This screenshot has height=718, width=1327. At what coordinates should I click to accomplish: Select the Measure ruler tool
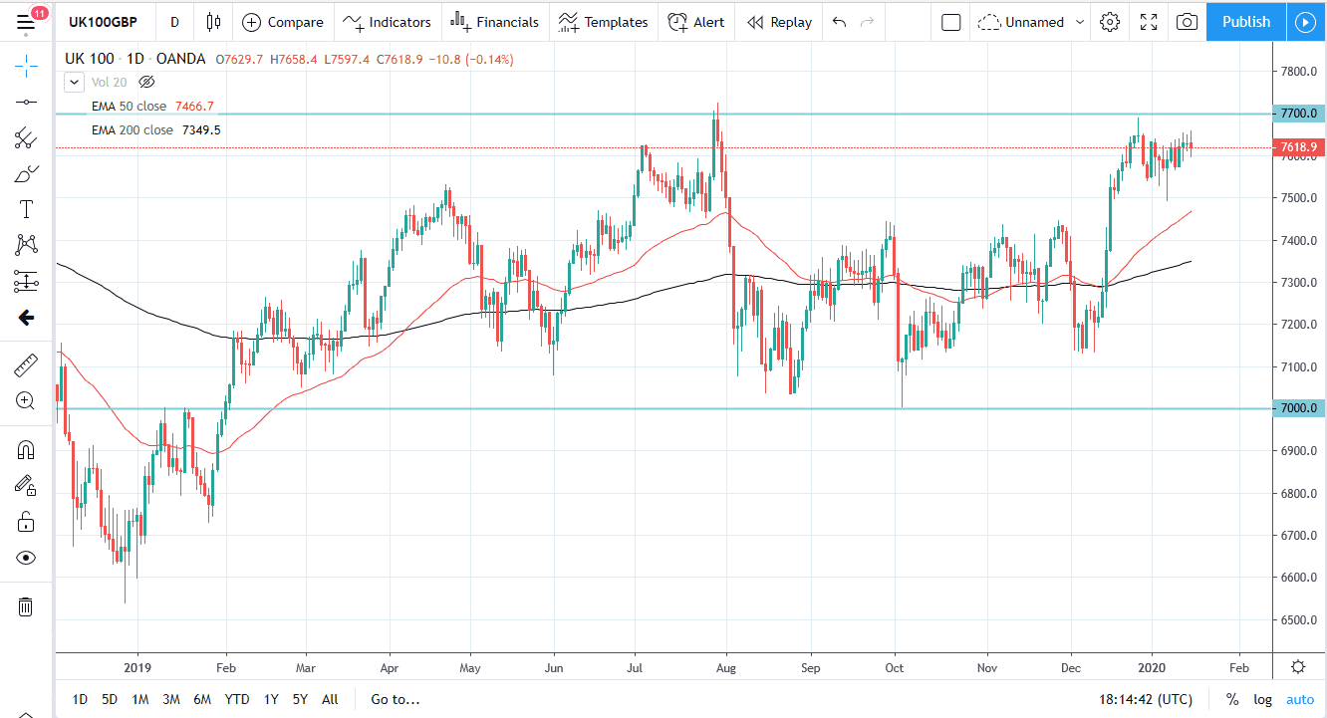pos(26,364)
